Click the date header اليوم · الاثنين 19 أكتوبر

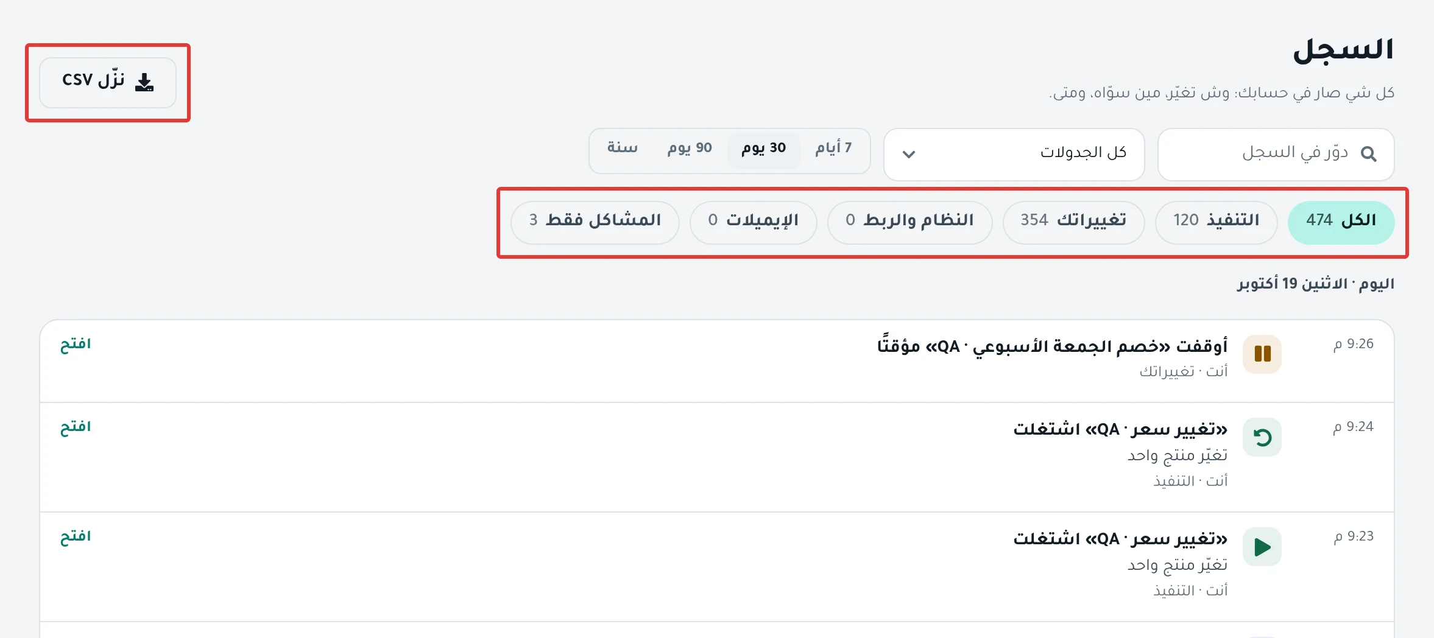(x=1315, y=284)
